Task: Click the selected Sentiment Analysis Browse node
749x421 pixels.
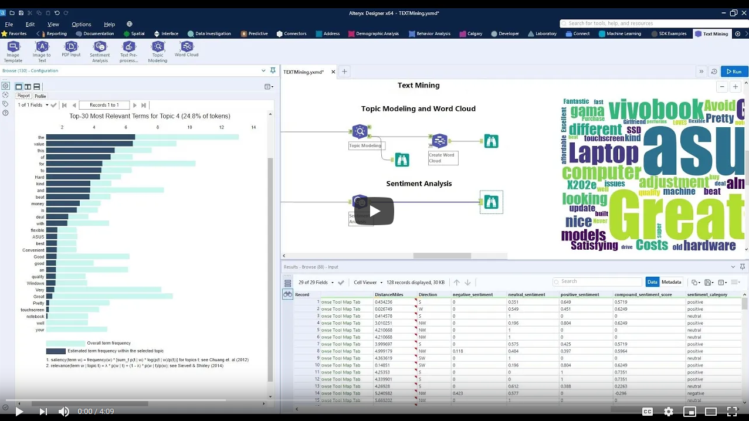Action: [x=491, y=202]
